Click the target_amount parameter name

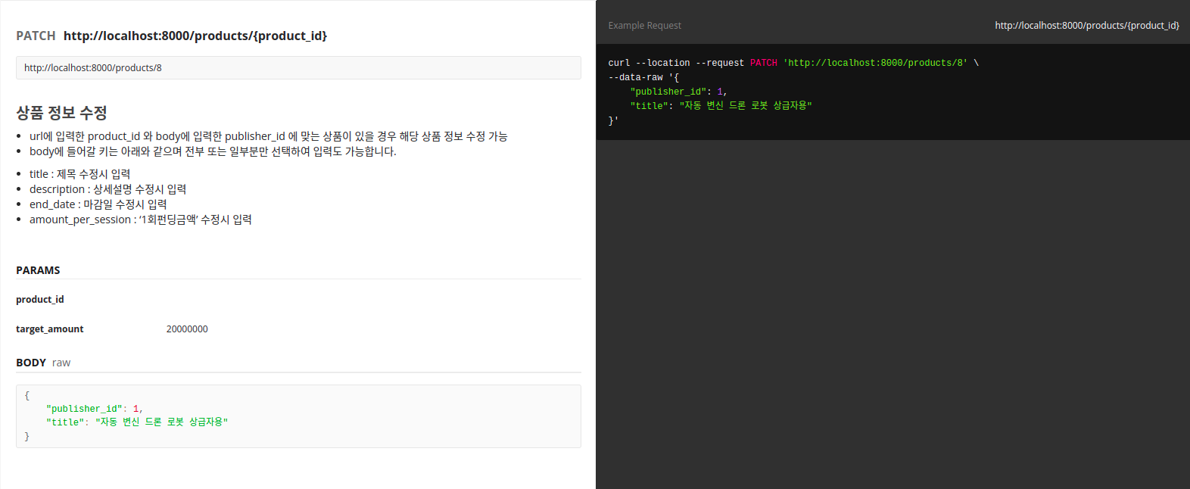50,329
